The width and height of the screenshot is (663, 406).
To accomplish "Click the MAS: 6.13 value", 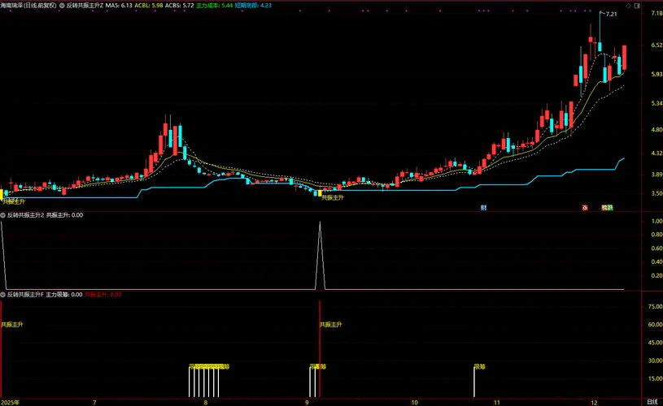I will 119,6.
